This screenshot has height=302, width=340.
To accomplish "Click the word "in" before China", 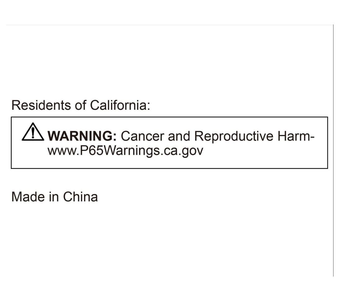I will coord(54,197).
